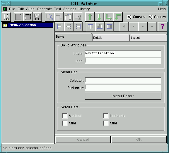Screen dimensions: 169x153
Task: Equalize widget heights icon
Action: coord(109,27)
